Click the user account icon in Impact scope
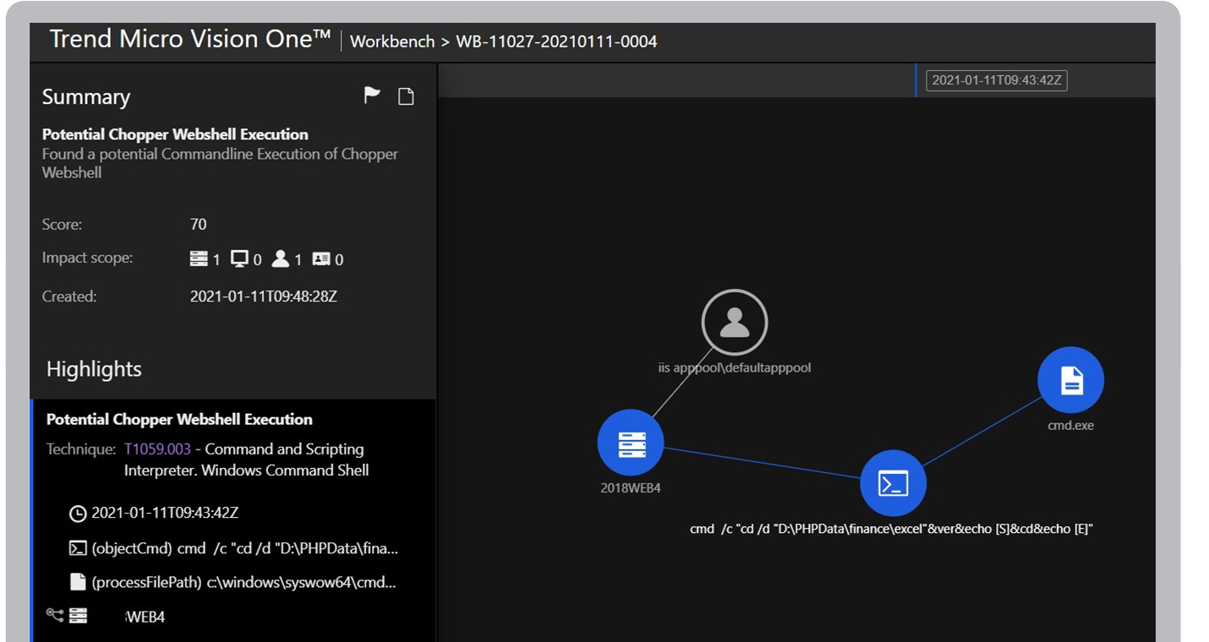 click(281, 259)
